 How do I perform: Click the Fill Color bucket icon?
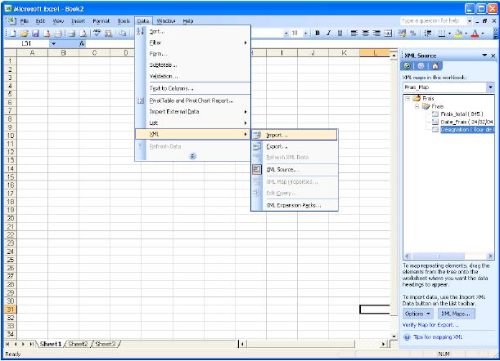point(460,33)
